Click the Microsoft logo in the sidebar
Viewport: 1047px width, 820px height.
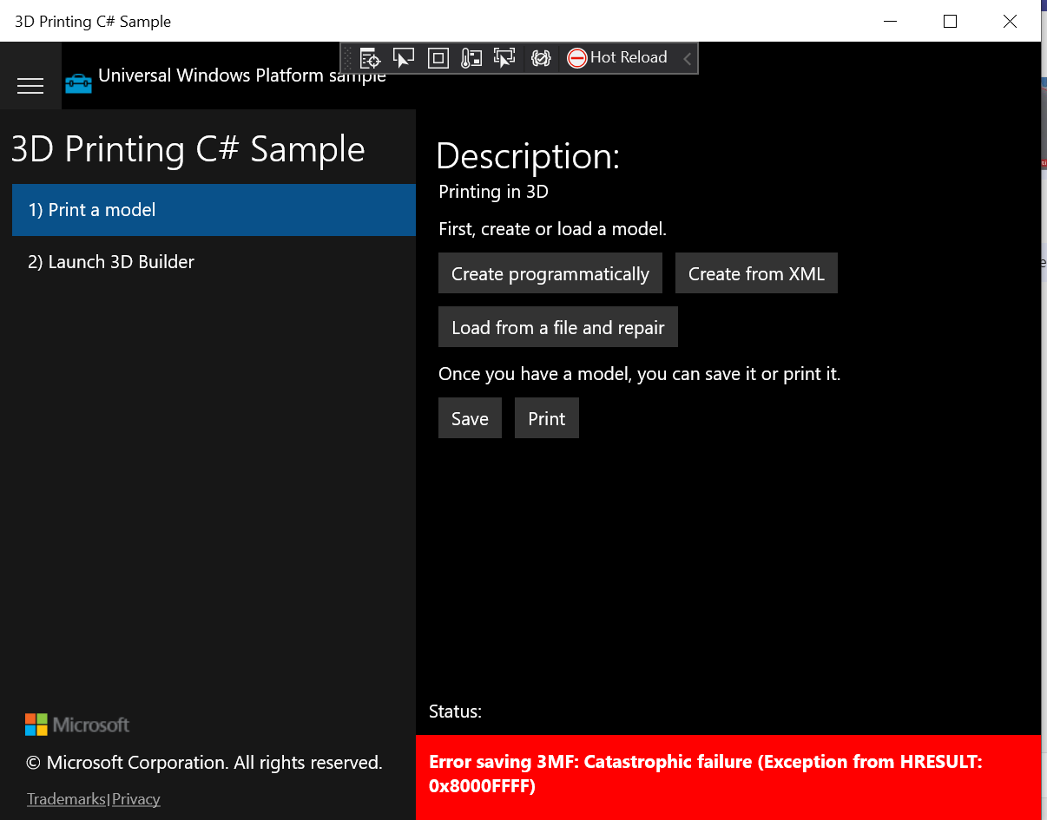click(76, 725)
